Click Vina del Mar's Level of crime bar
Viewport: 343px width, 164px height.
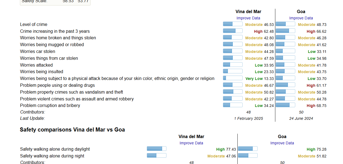(x=232, y=24)
